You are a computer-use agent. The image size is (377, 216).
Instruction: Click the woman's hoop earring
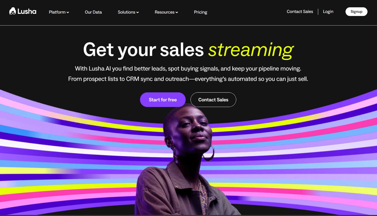pyautogui.click(x=209, y=153)
